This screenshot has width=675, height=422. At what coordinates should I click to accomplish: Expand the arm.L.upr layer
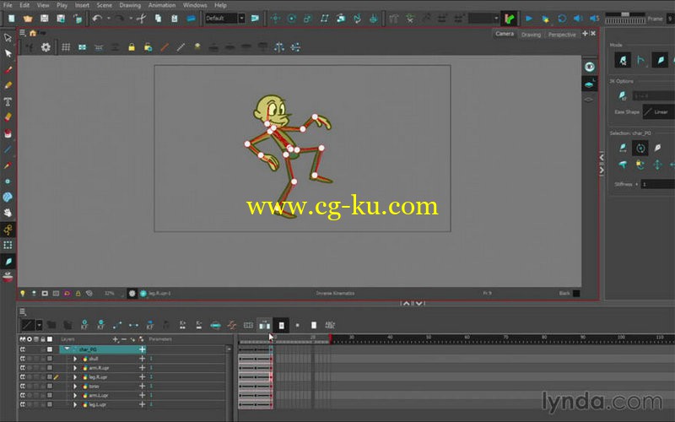click(75, 395)
